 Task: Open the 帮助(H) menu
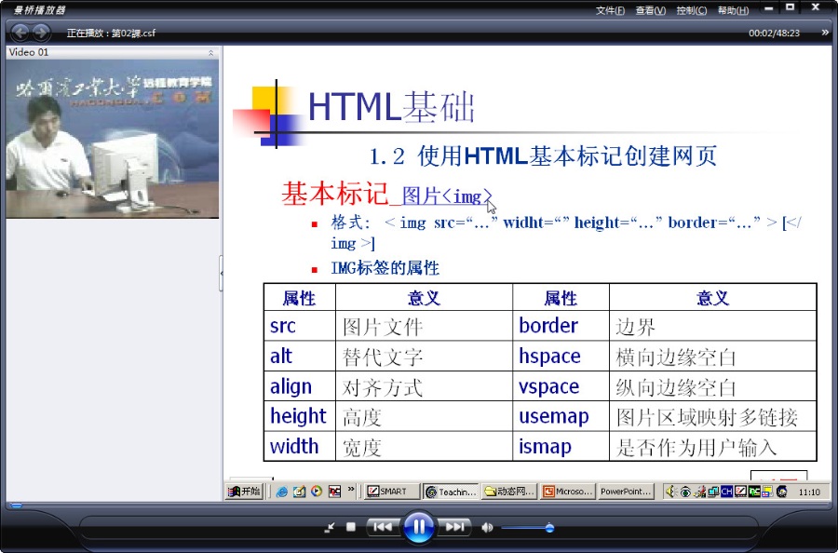[x=734, y=10]
